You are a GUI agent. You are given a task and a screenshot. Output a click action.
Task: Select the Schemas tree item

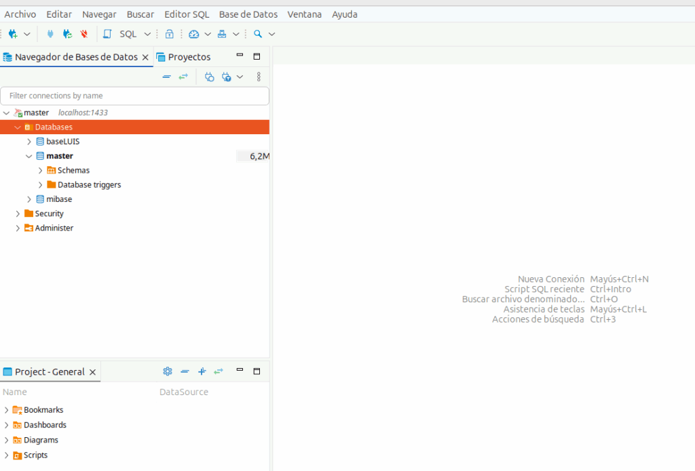tap(73, 170)
